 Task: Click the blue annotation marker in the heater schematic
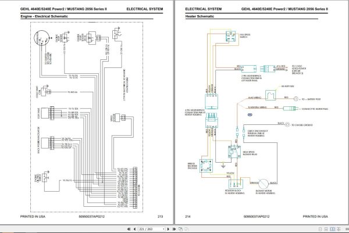[x=250, y=114]
